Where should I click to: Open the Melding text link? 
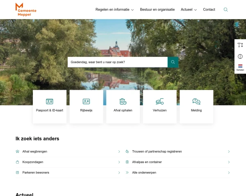[x=196, y=110]
